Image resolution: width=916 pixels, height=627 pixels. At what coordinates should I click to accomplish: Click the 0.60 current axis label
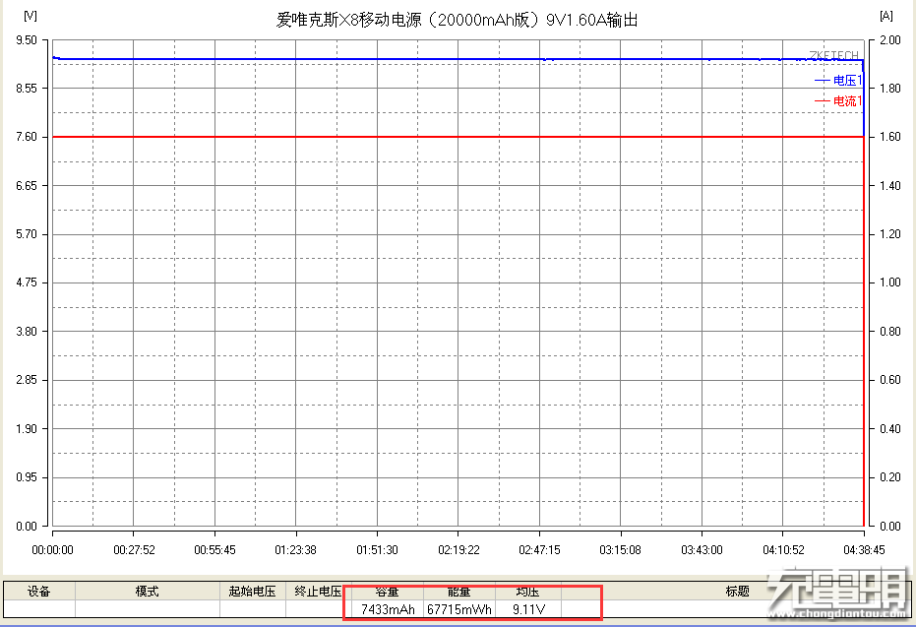pyautogui.click(x=889, y=380)
